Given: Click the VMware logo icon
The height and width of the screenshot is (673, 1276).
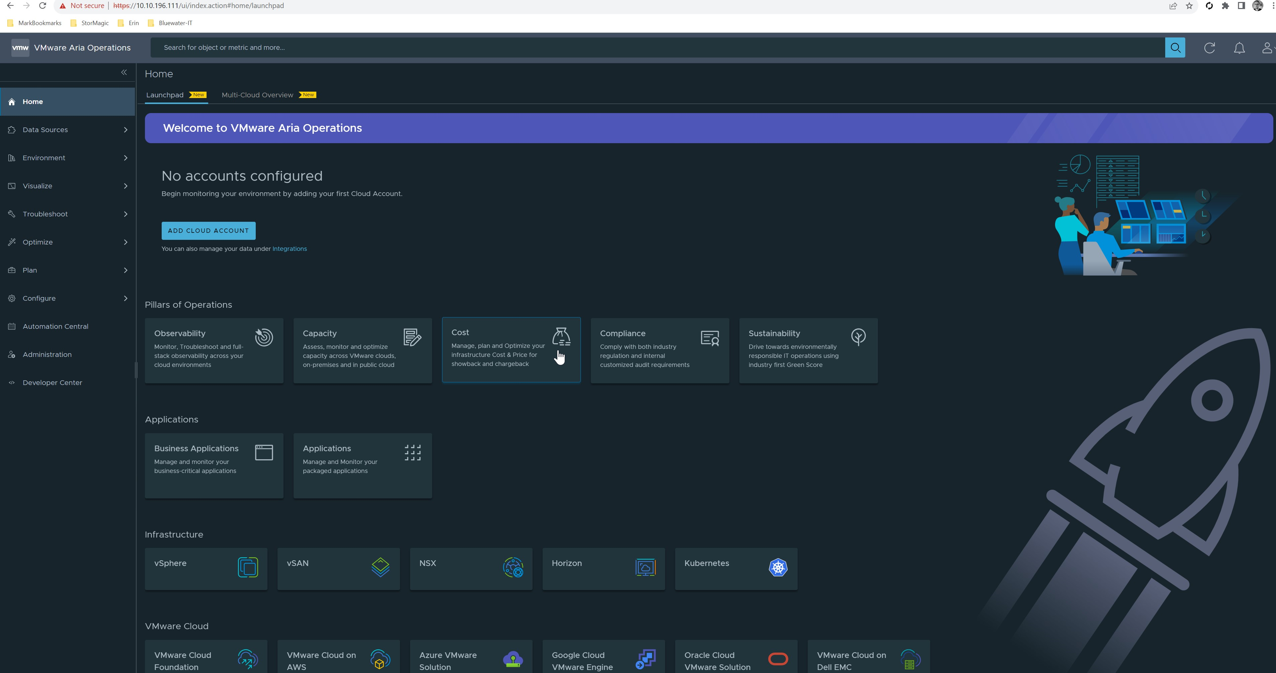Looking at the screenshot, I should pyautogui.click(x=20, y=47).
